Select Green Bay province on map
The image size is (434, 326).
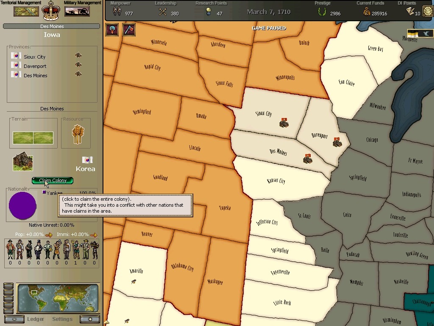376,48
